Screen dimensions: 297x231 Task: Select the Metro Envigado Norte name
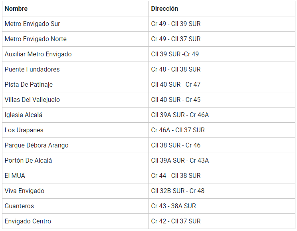click(36, 39)
